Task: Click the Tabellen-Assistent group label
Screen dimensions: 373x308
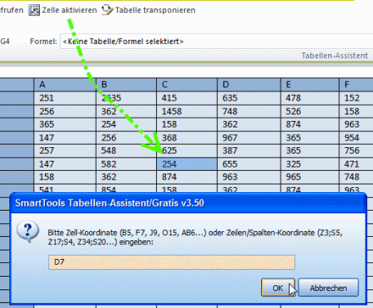Action: pos(335,56)
